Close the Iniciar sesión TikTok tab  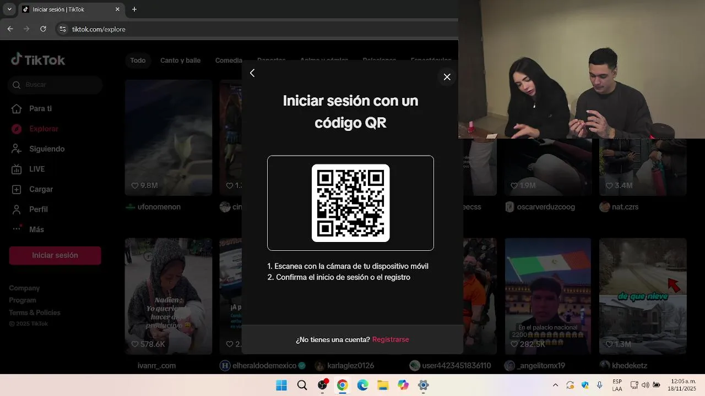(x=117, y=9)
